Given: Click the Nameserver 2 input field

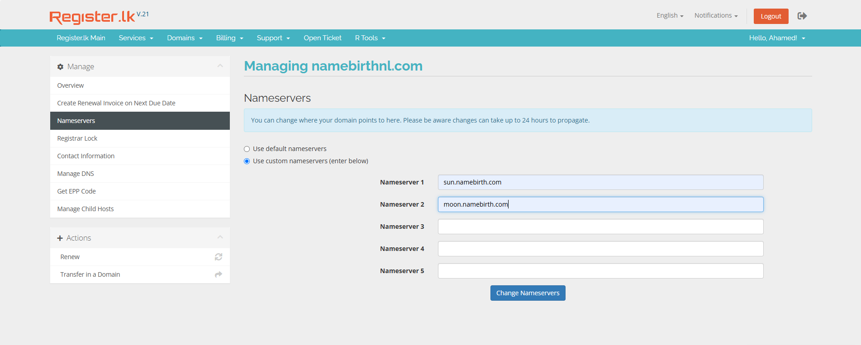Looking at the screenshot, I should [x=600, y=204].
